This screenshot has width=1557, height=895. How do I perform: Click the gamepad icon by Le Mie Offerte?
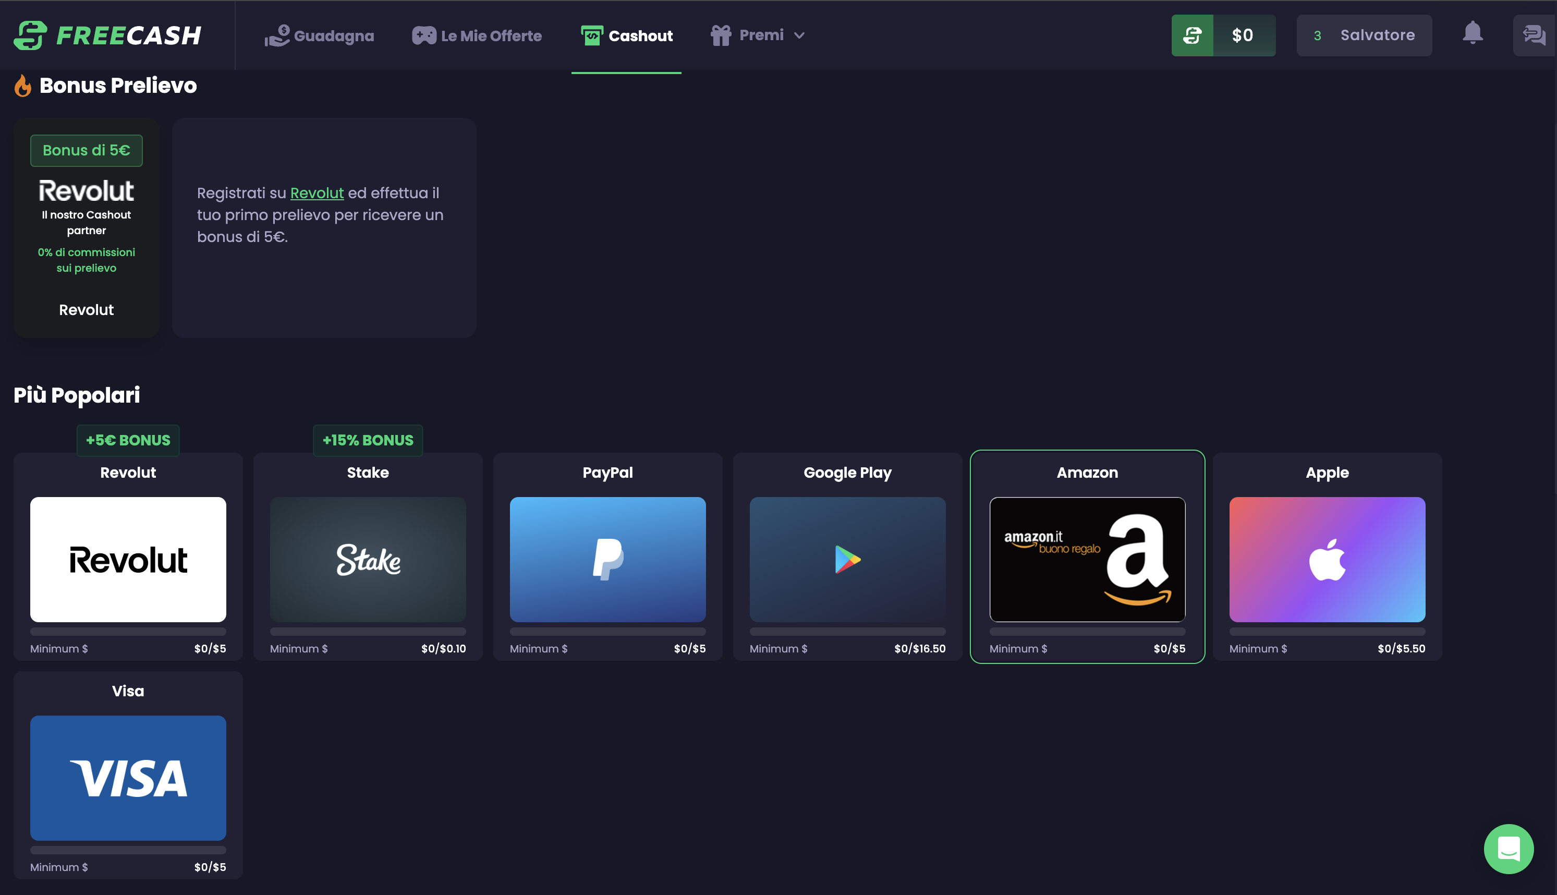pos(424,35)
